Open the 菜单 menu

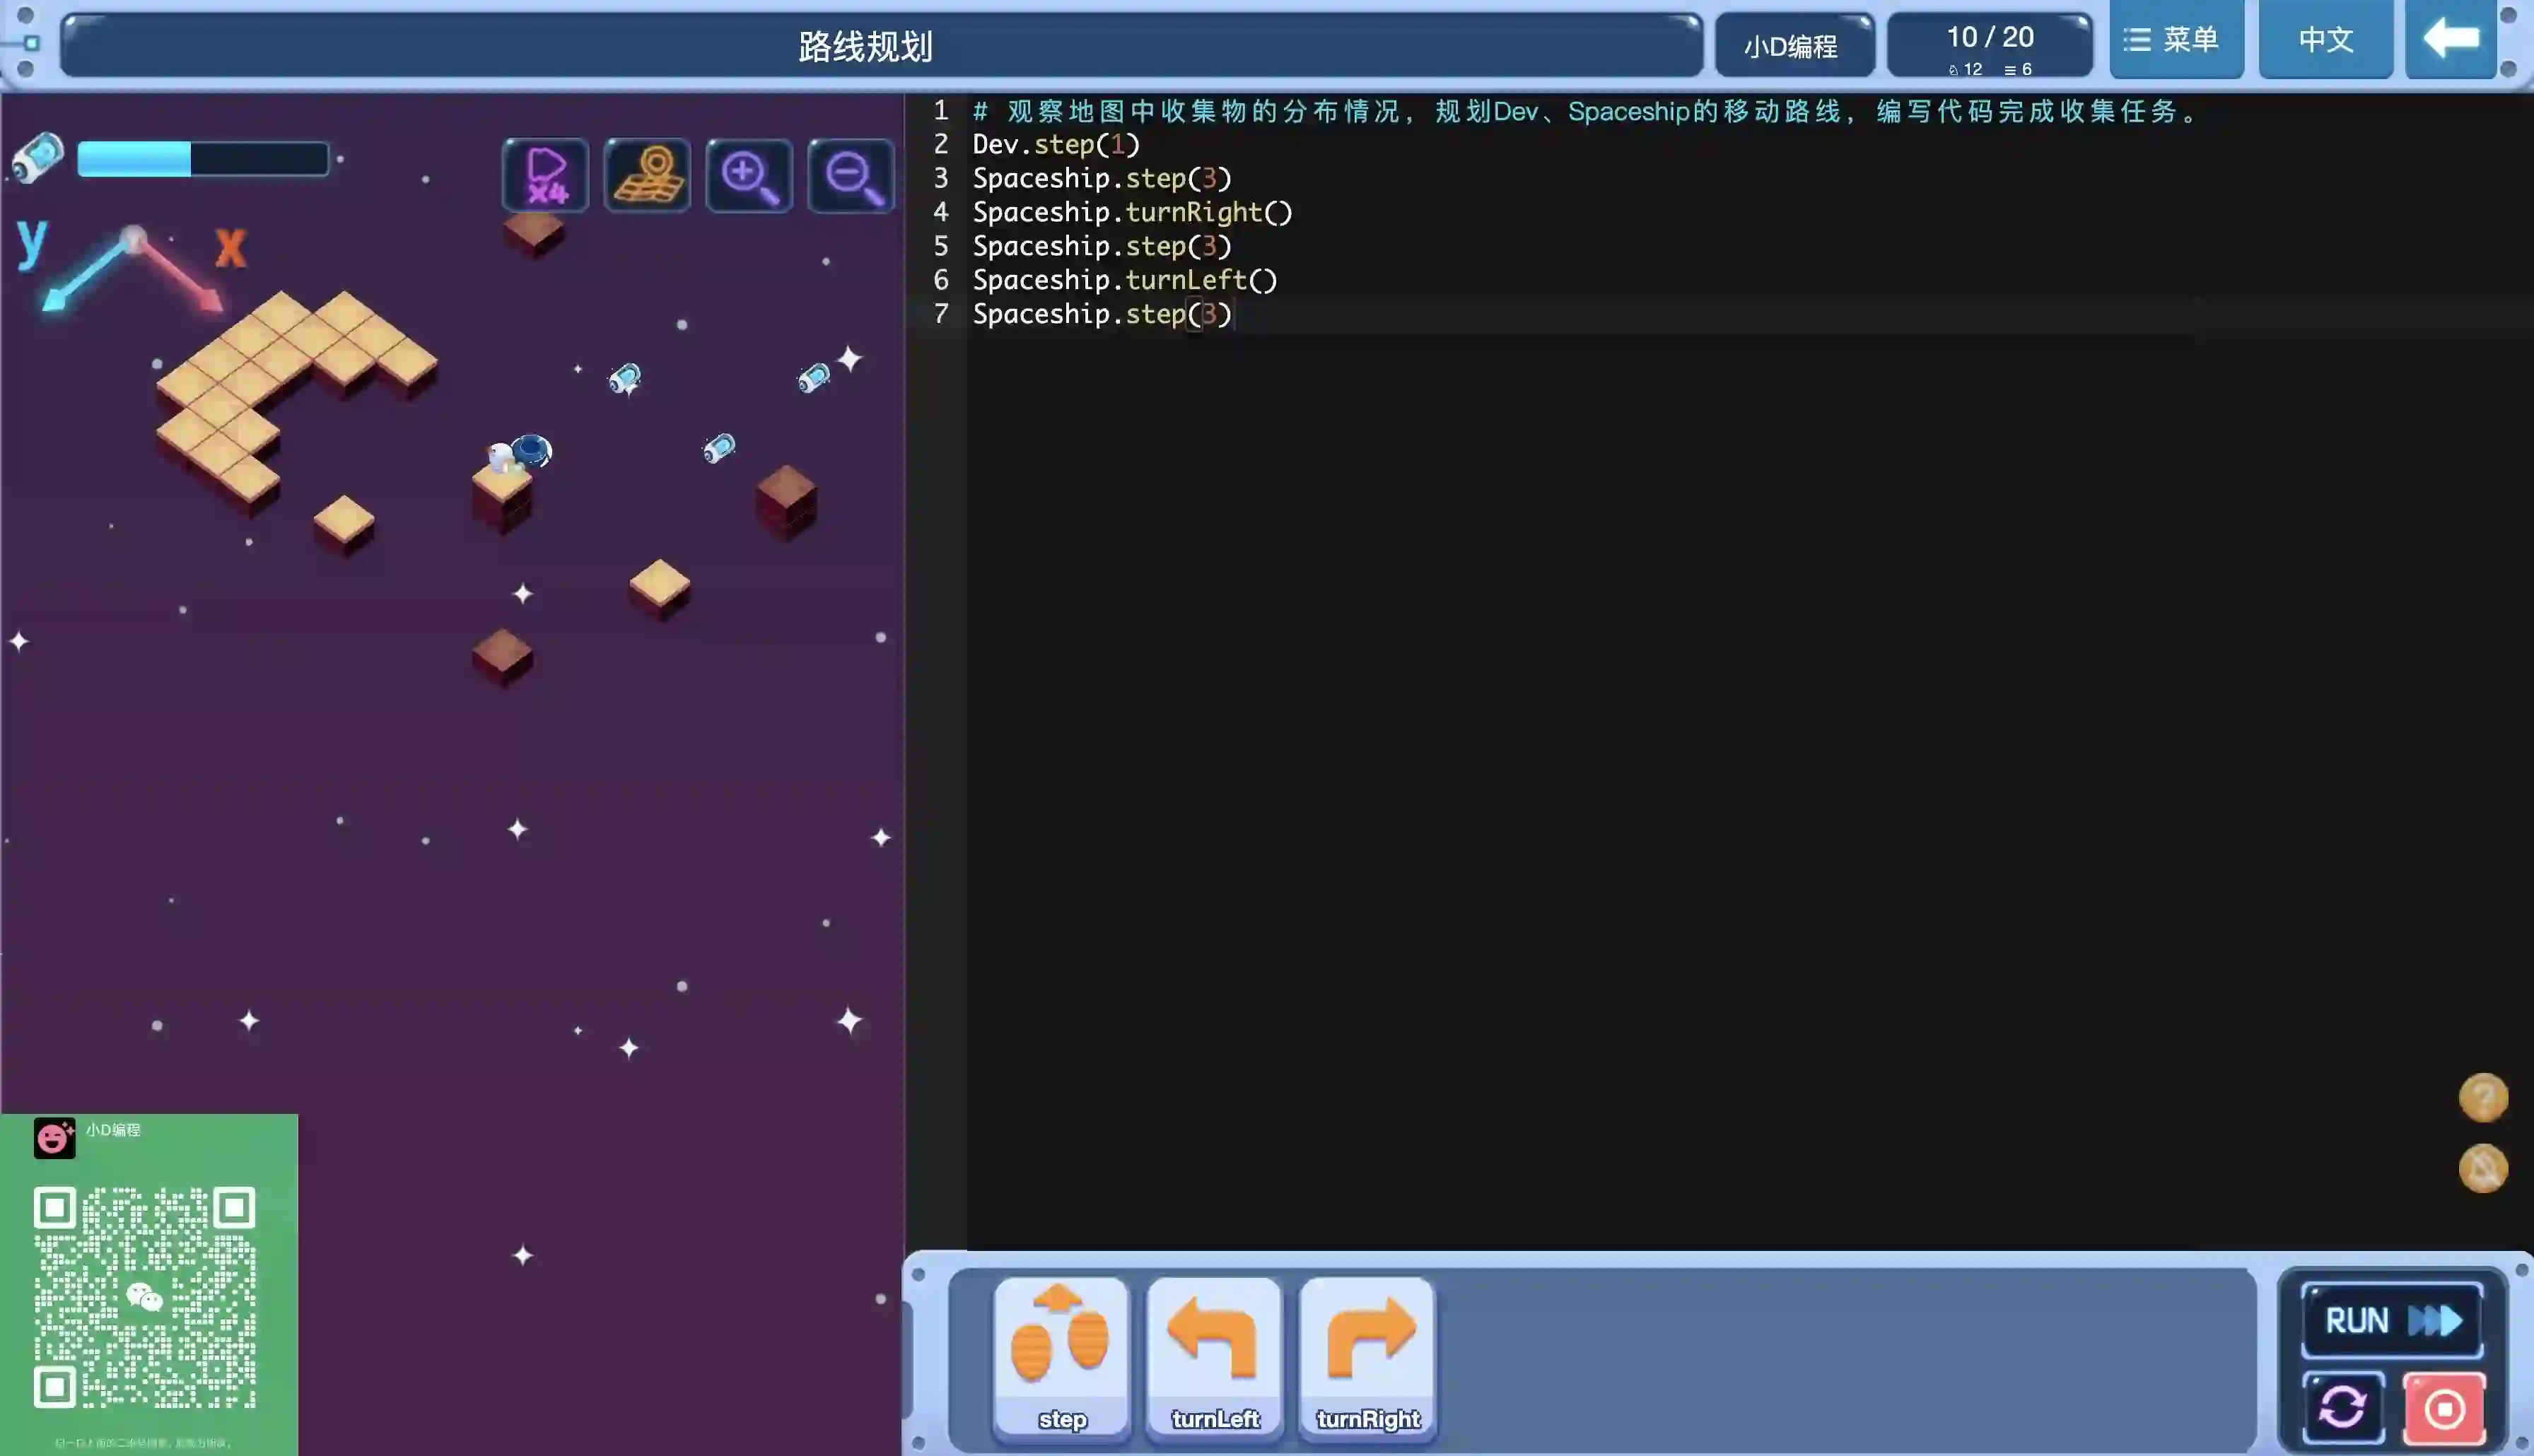[2175, 40]
